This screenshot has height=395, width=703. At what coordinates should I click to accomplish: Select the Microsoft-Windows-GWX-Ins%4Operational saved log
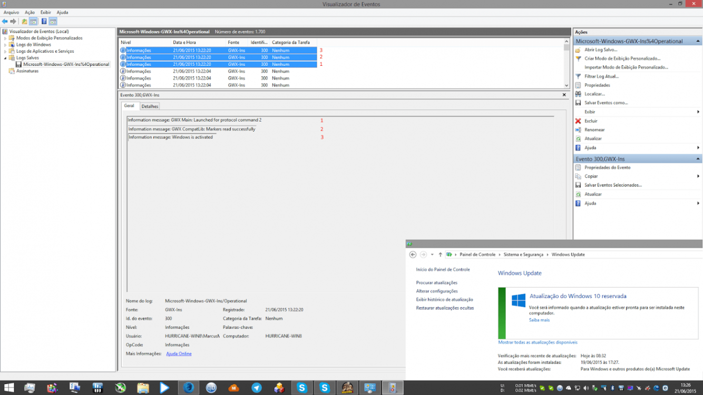[x=66, y=64]
